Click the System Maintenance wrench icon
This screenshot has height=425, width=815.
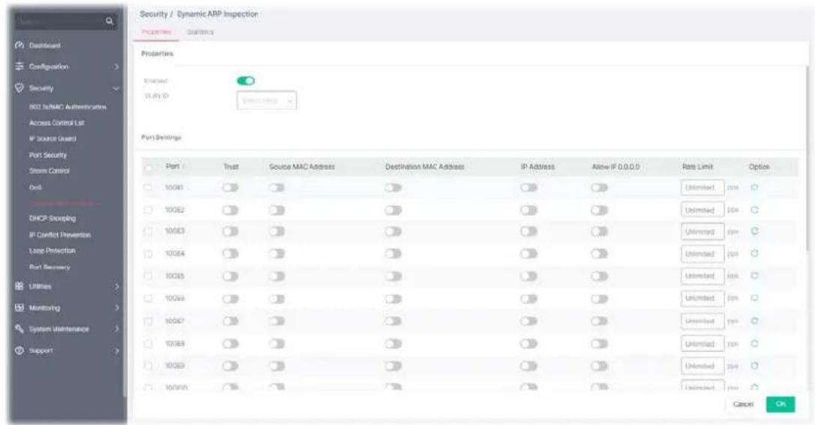pos(19,329)
